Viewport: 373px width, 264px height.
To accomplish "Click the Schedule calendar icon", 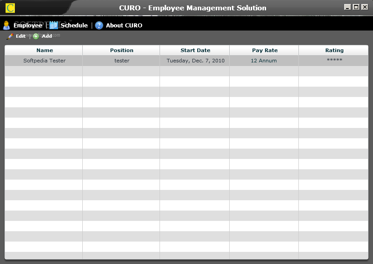I will (54, 25).
